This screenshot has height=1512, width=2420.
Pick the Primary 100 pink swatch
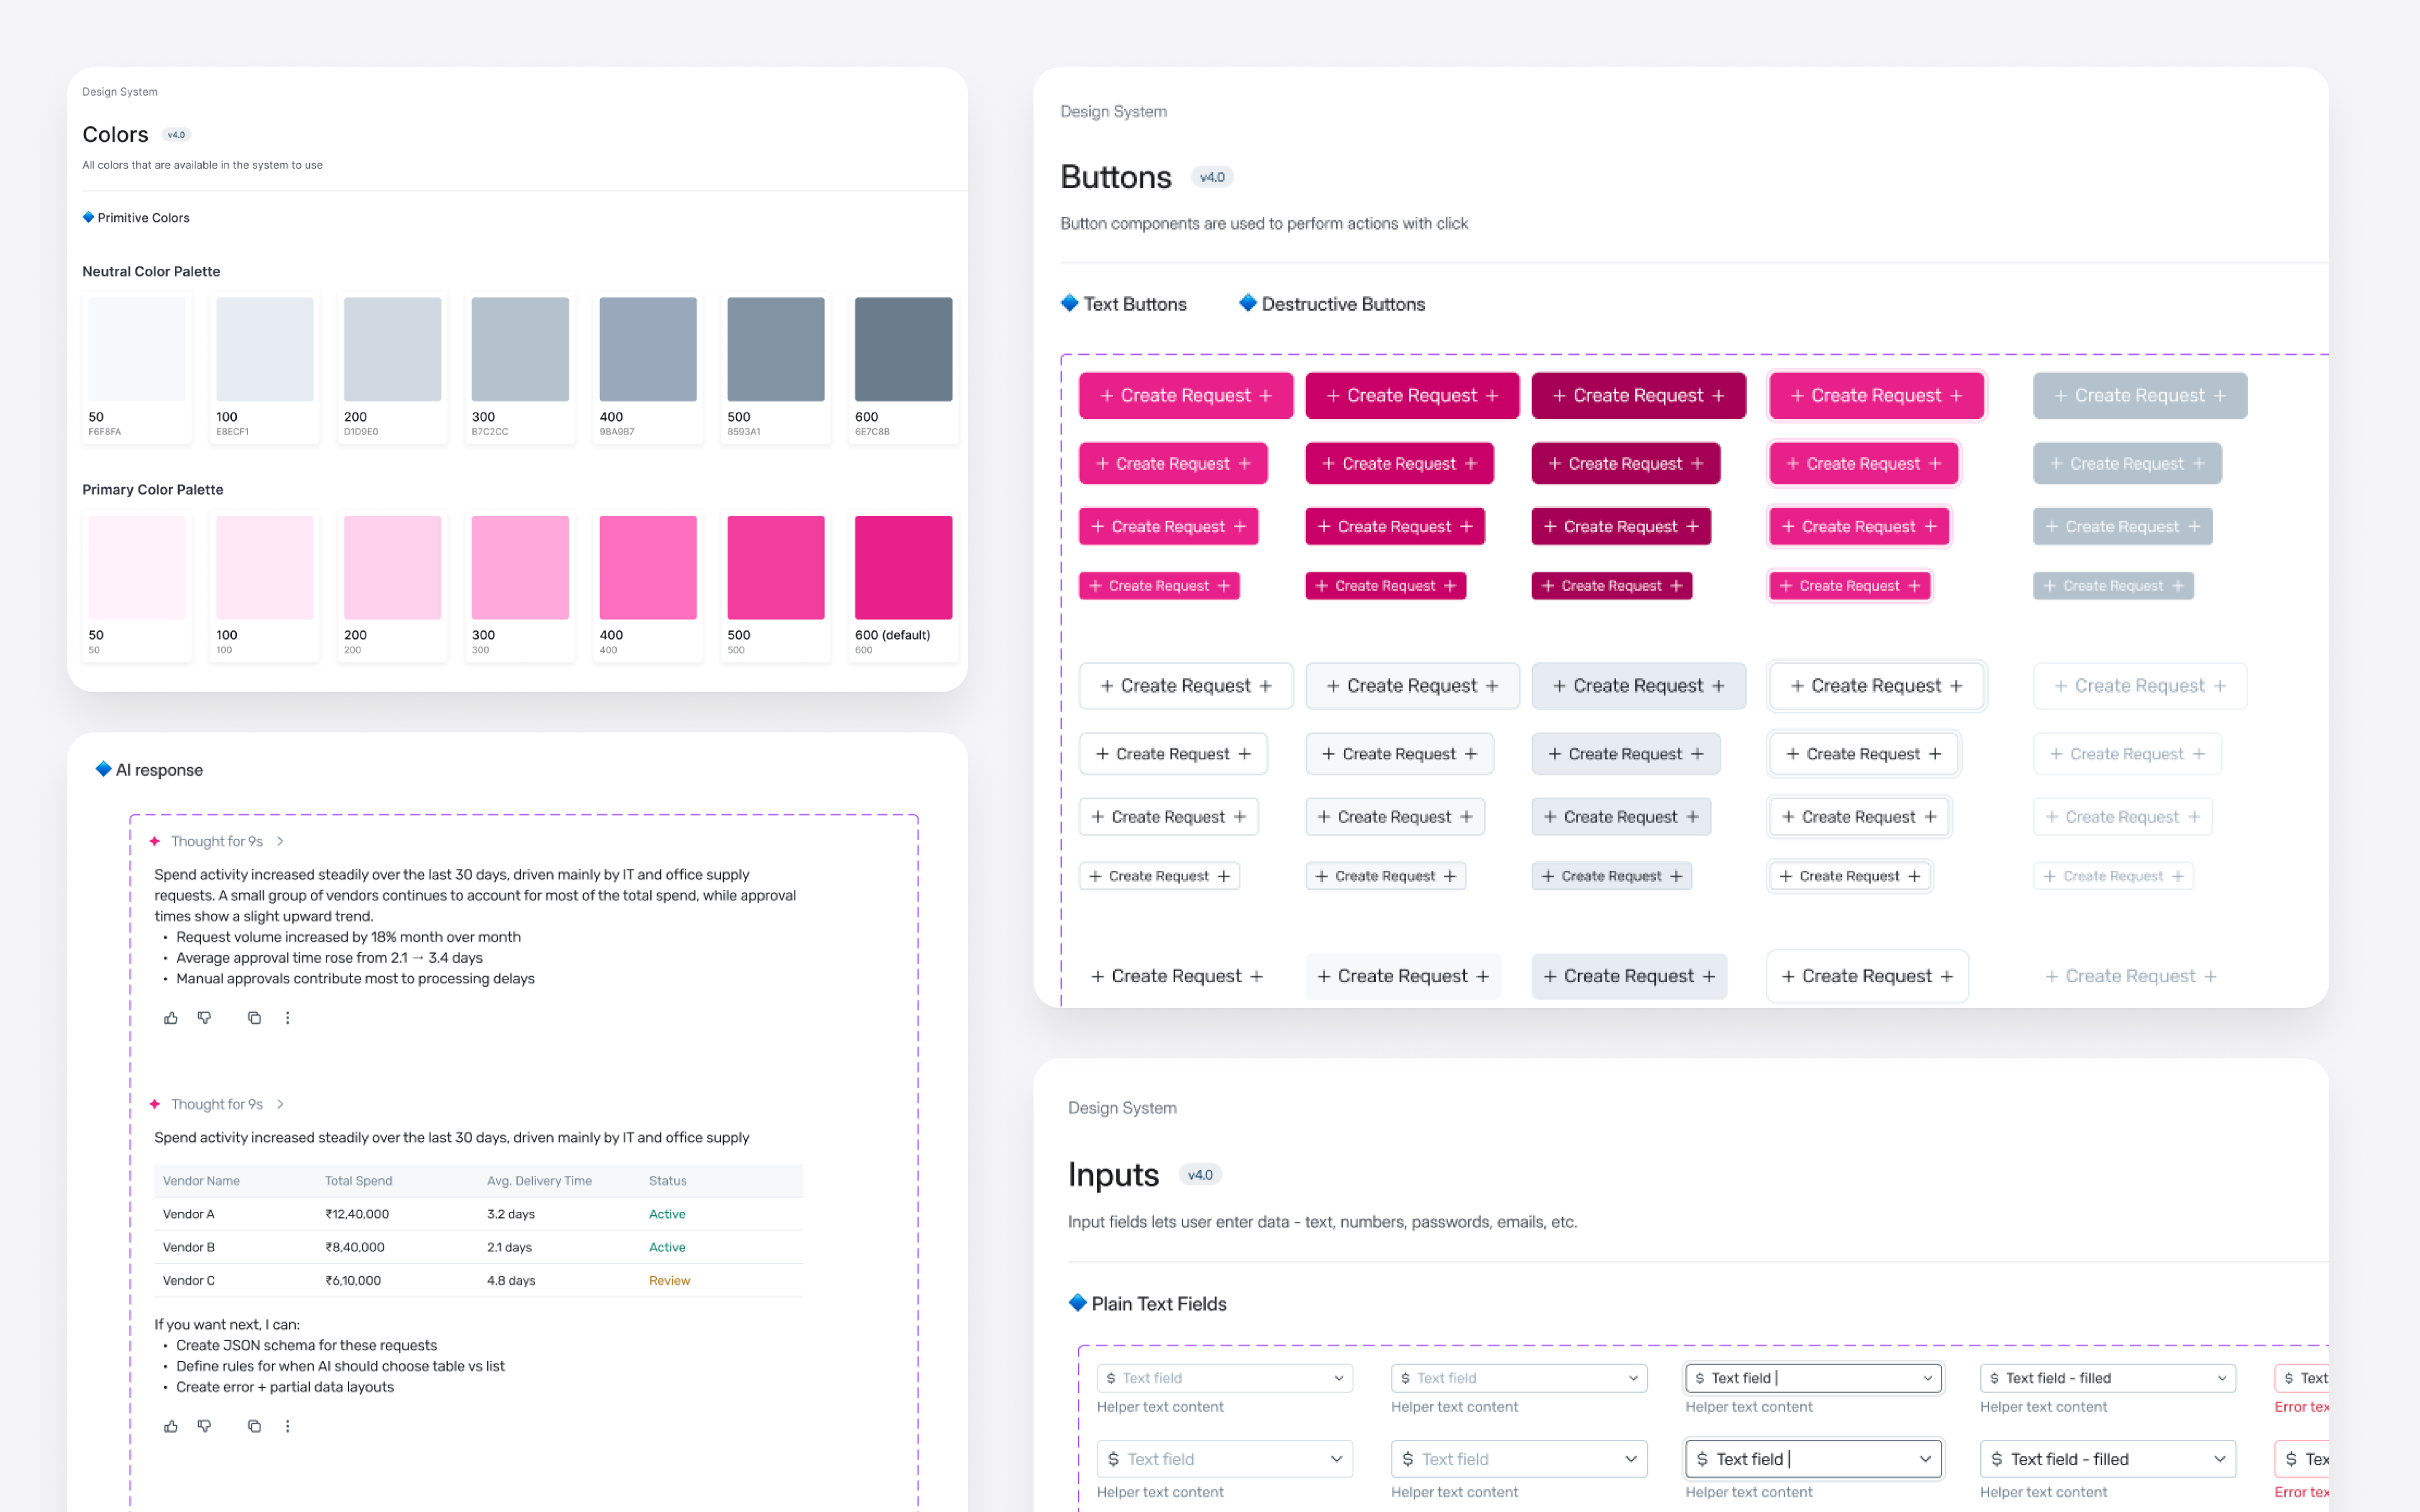tap(265, 567)
